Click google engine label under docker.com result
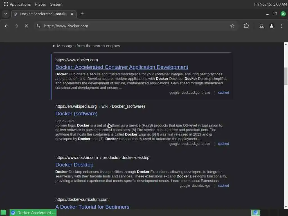 pyautogui.click(x=174, y=93)
